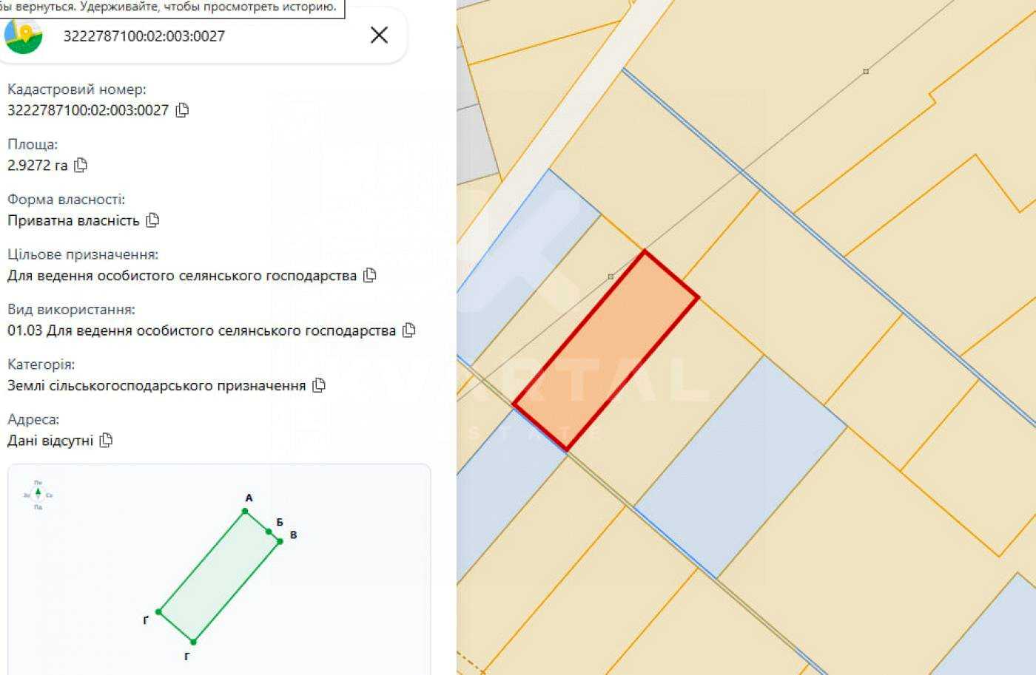Screen dimensions: 1036x675
Task: Click the green parcel shape thumbnail
Action: (x=220, y=576)
